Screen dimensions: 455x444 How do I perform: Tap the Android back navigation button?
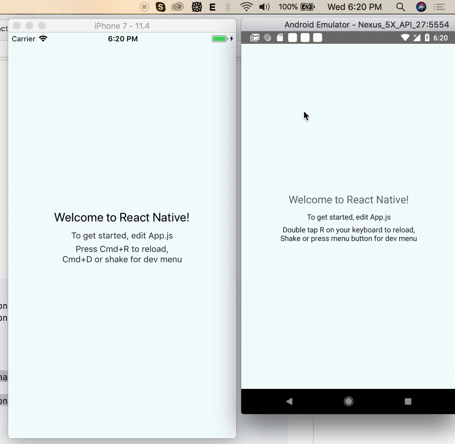pos(289,401)
